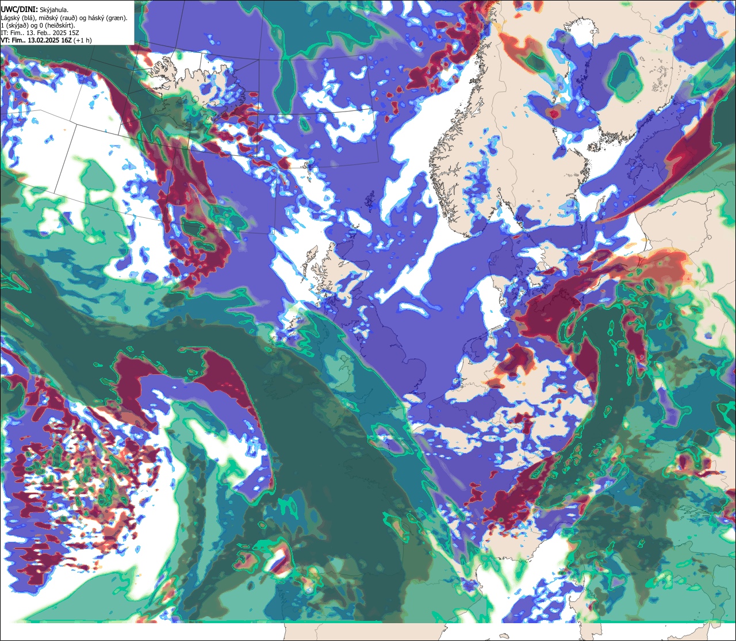Viewport: 736px width, 641px height.
Task: Select the 'Lágský (blá), miðský (rauð)' legend line
Action: 64,18
